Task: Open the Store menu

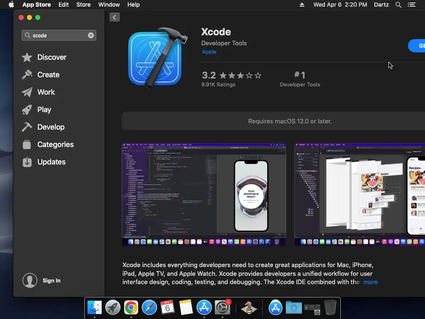Action: [83, 5]
